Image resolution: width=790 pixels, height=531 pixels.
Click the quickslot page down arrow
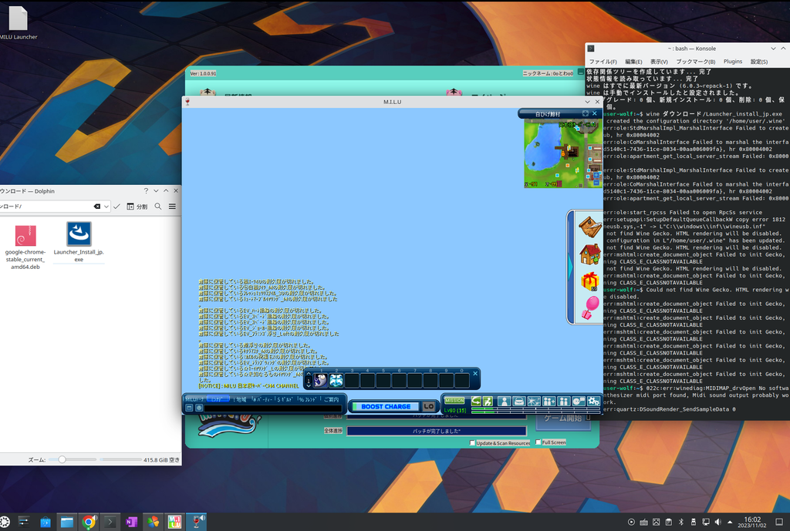[x=309, y=386]
